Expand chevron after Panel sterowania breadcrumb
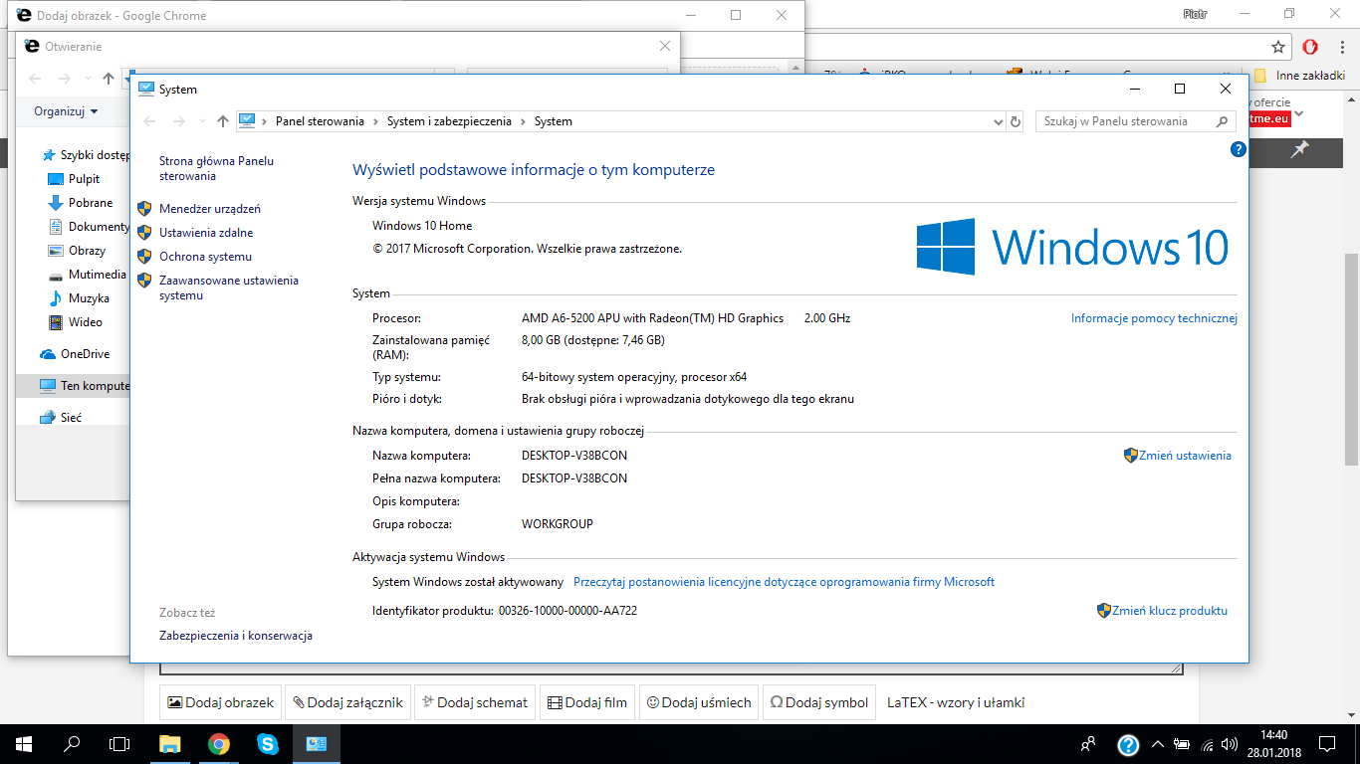Viewport: 1360px width, 764px height. tap(376, 121)
